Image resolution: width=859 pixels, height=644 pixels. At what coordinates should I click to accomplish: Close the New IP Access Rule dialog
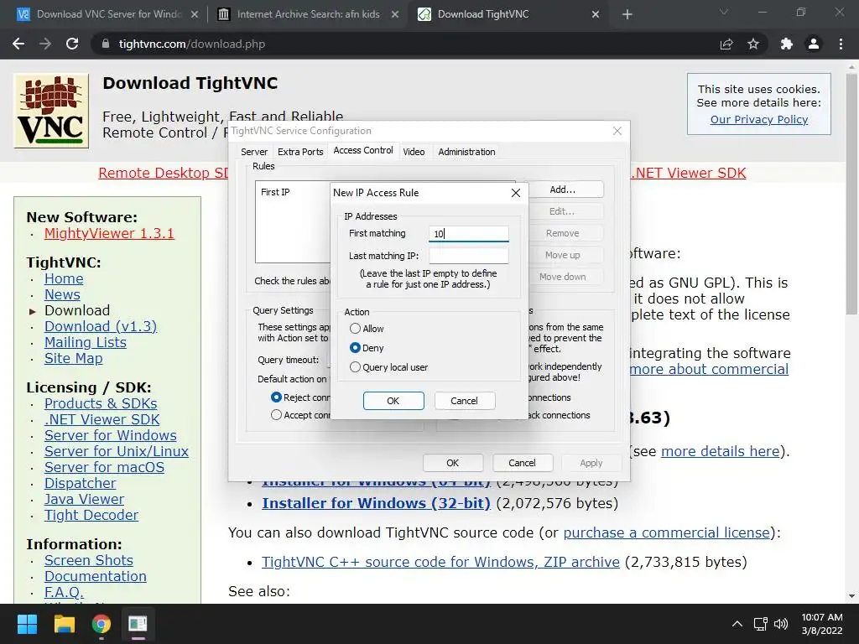tap(516, 193)
